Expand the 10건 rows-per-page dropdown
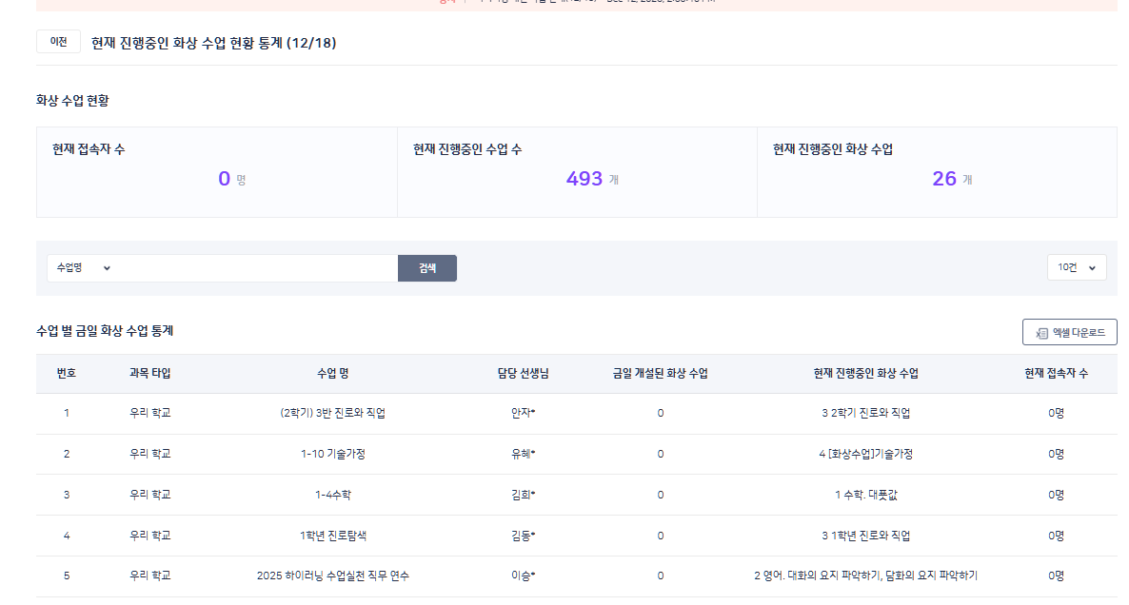This screenshot has height=605, width=1129. (1077, 268)
